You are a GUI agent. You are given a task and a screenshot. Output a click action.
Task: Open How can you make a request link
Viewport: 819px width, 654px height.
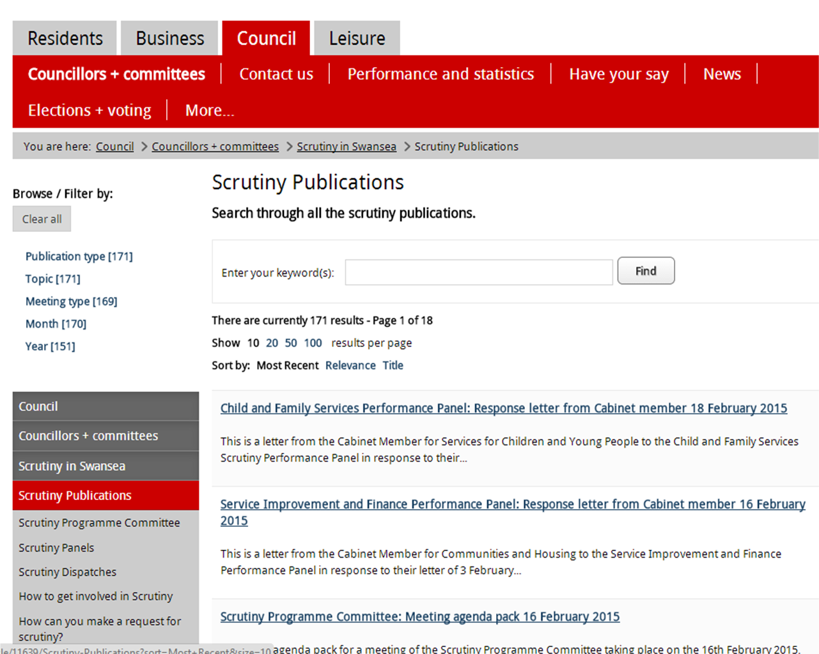100,628
